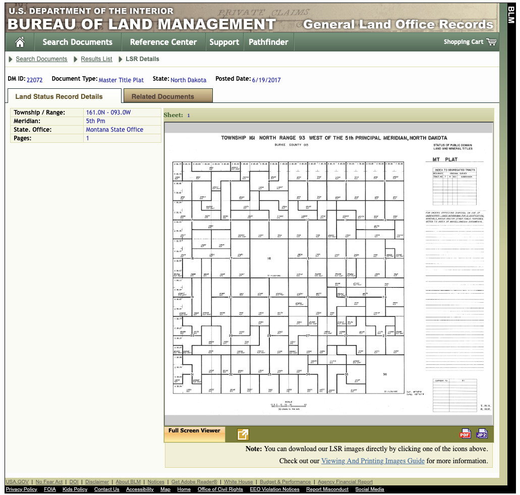Open the Support menu item
The height and width of the screenshot is (495, 520).
pyautogui.click(x=224, y=42)
